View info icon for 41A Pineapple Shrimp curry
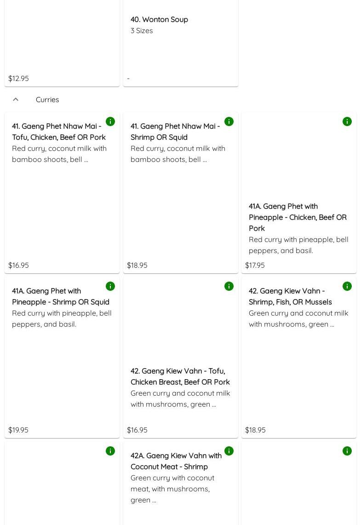This screenshot has height=525, width=361. 110,286
